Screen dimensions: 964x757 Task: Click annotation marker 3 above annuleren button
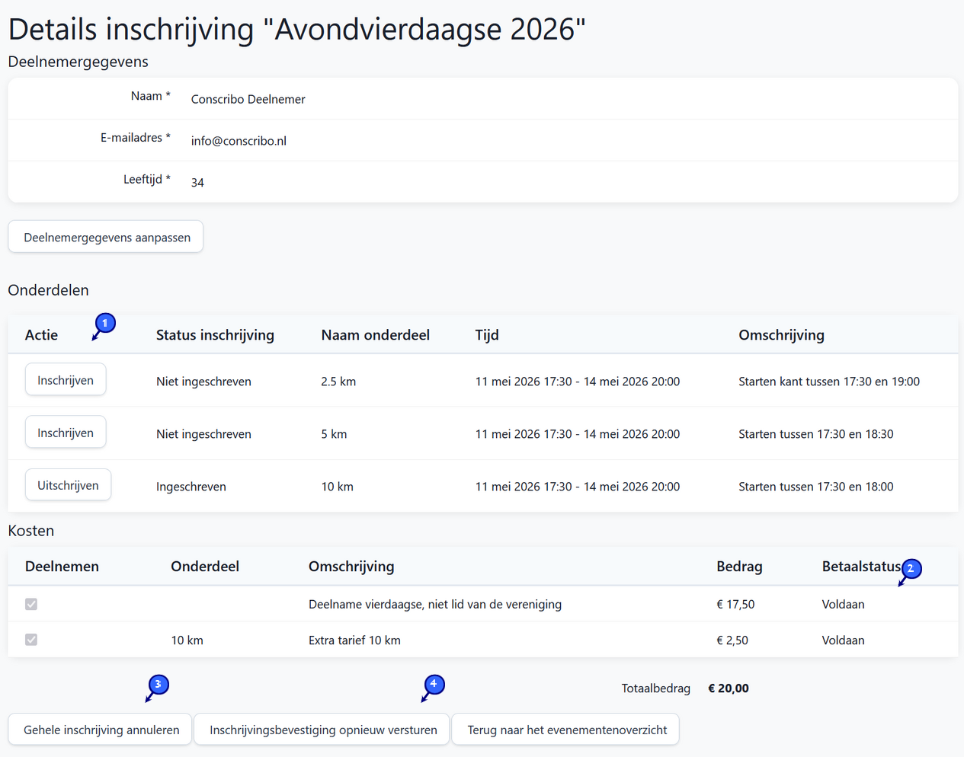click(158, 685)
